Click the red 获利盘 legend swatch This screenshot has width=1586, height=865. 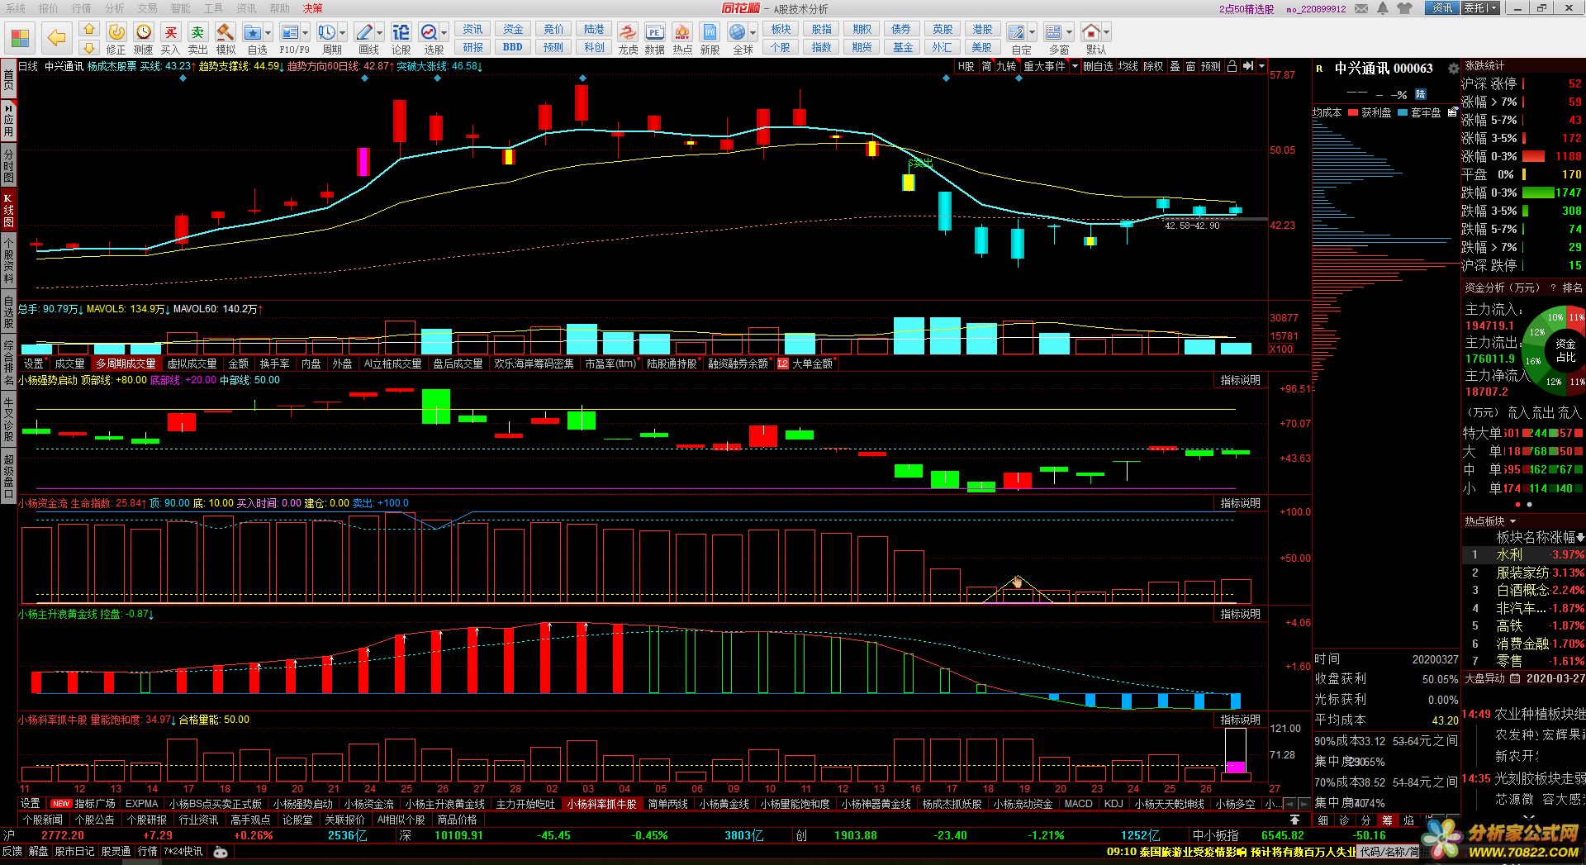(1353, 112)
